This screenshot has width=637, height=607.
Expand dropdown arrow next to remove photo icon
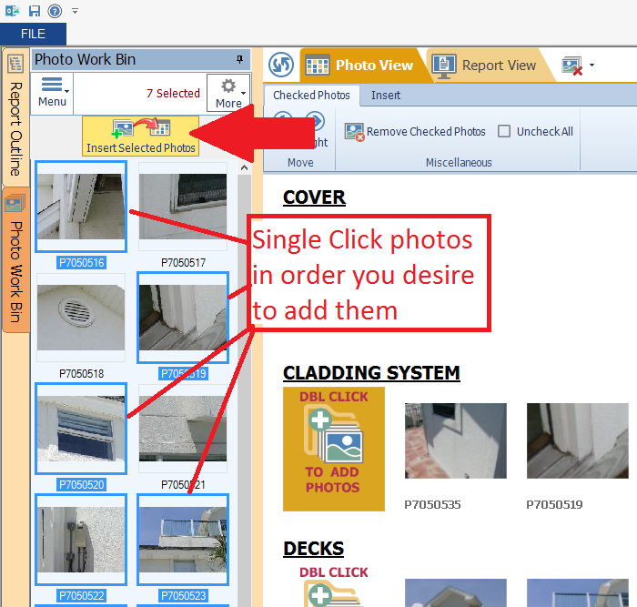[591, 65]
